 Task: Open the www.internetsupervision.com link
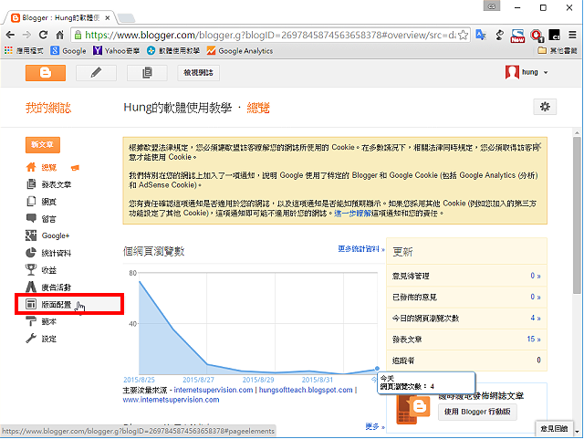tap(171, 400)
